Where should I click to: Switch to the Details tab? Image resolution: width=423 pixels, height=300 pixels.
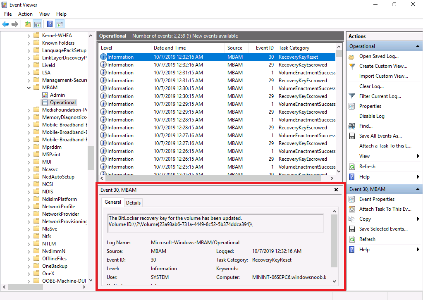click(x=133, y=203)
